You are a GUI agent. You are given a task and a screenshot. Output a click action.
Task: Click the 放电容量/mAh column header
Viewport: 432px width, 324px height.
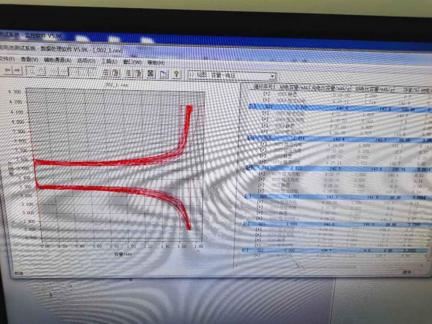click(x=294, y=88)
